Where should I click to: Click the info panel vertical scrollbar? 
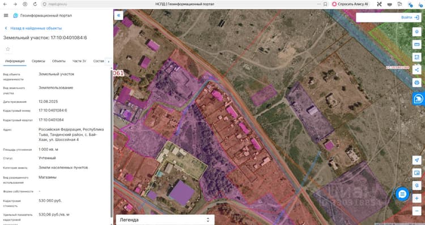[112, 144]
